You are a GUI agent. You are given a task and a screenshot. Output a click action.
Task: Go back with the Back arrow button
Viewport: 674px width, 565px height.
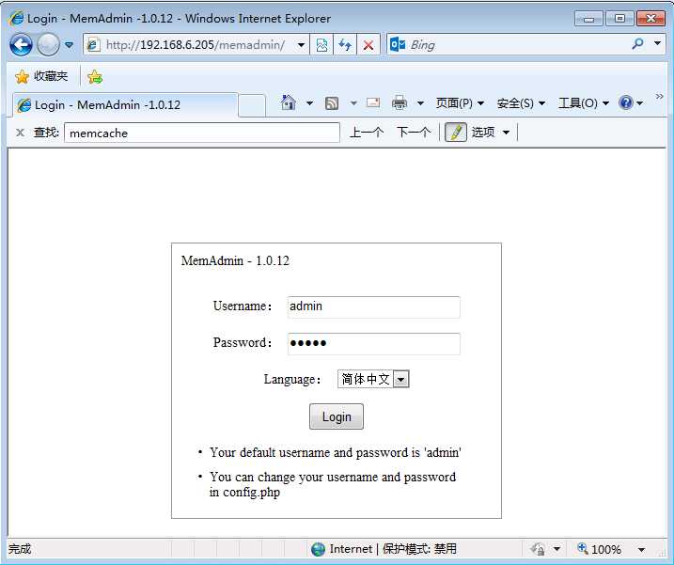point(21,45)
